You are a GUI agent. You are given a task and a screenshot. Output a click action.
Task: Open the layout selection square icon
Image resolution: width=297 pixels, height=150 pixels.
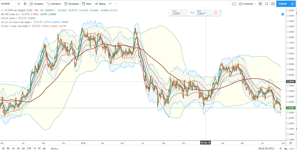click(x=234, y=4)
